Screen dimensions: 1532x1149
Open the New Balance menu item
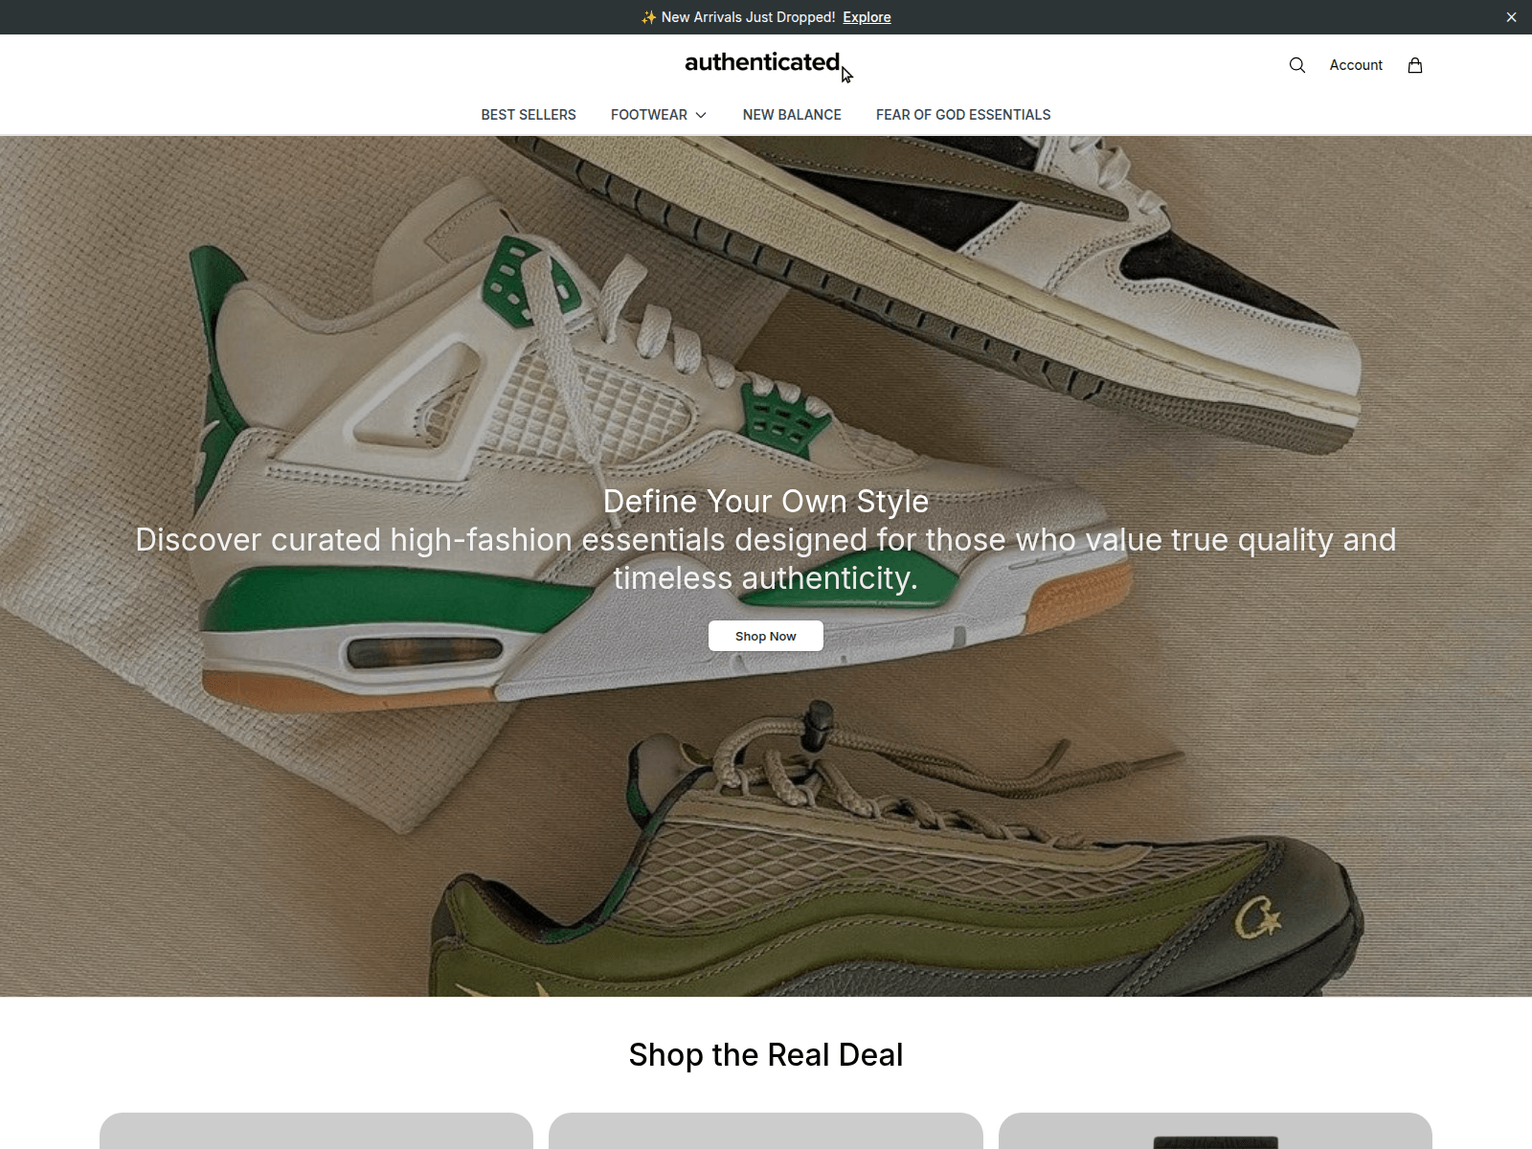click(792, 115)
